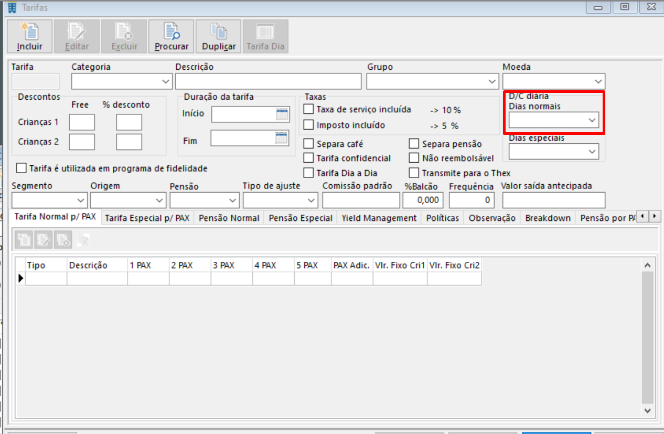Click the %Balcão value field
Image resolution: width=664 pixels, height=434 pixels.
tap(423, 200)
